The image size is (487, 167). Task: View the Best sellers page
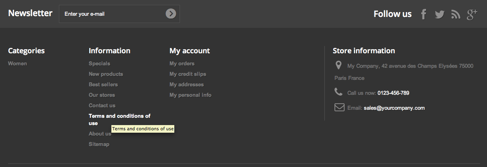tap(103, 85)
